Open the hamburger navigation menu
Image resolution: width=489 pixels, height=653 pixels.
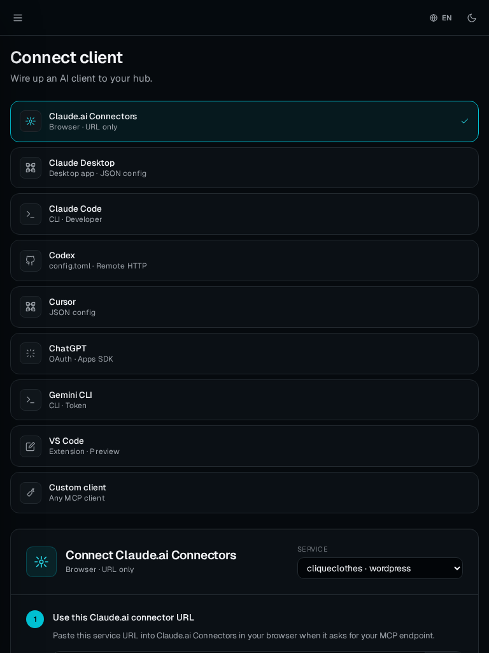point(17,17)
